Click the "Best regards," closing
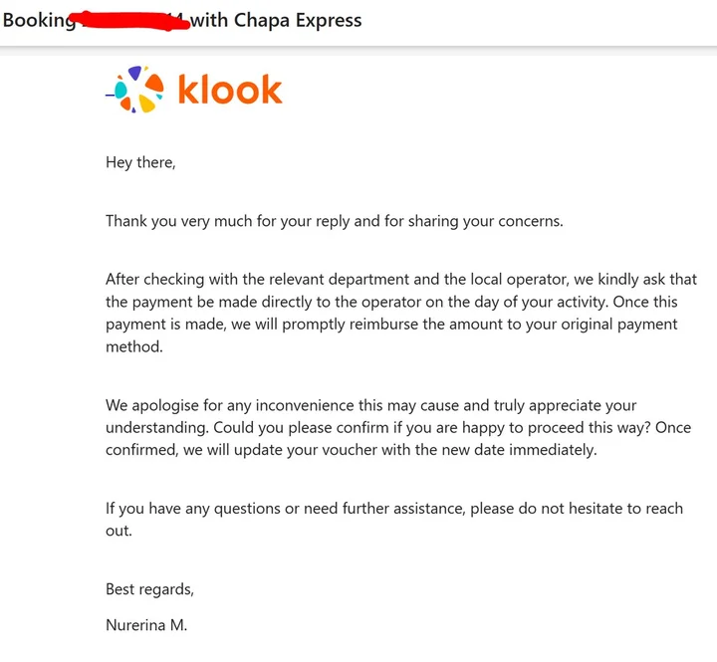The height and width of the screenshot is (662, 717). point(149,589)
